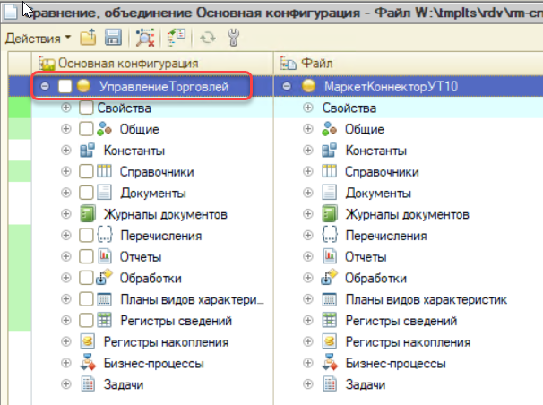Select Документы in the Файл tree
This screenshot has height=405, width=543.
pyautogui.click(x=378, y=194)
